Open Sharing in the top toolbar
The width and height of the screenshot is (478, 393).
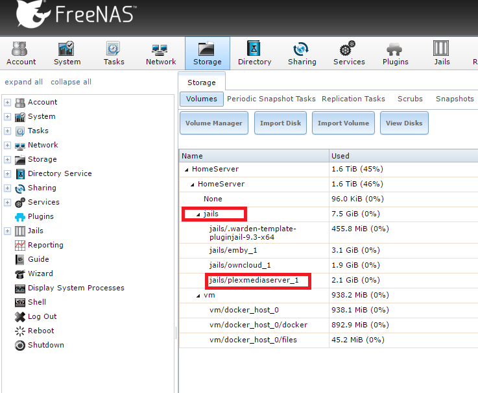[302, 53]
